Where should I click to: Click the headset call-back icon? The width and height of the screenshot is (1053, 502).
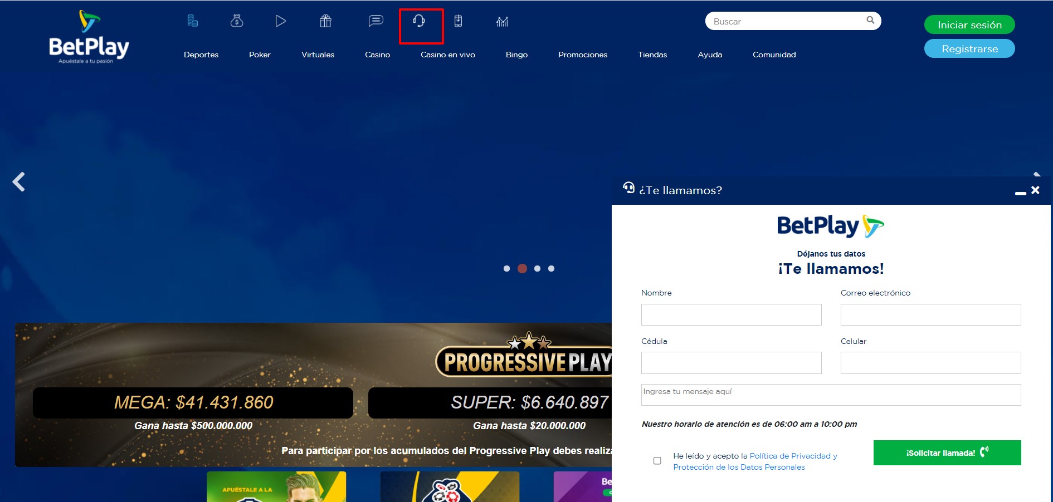tap(419, 21)
